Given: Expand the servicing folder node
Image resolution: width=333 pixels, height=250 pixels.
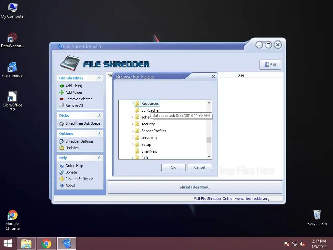Looking at the screenshot, I should point(132,138).
